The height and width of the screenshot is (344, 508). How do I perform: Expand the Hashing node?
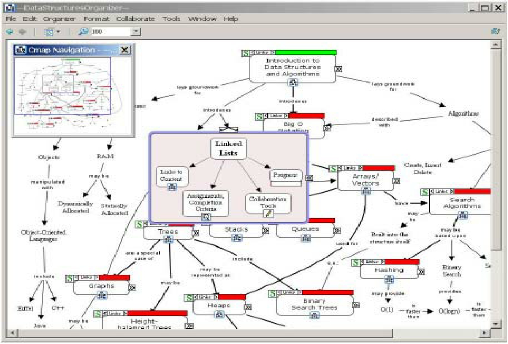(421, 272)
